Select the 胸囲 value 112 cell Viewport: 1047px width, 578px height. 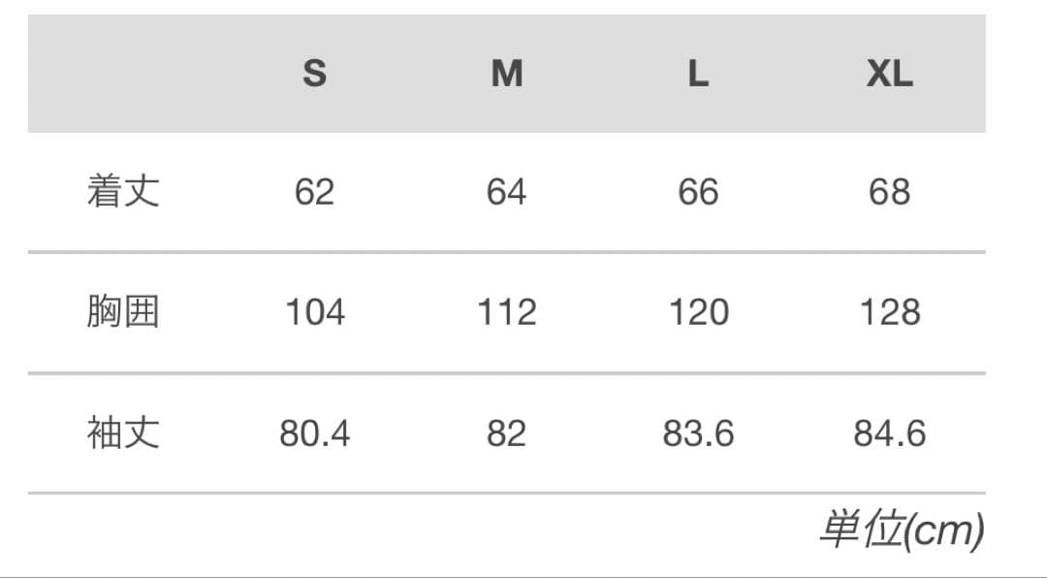point(506,312)
